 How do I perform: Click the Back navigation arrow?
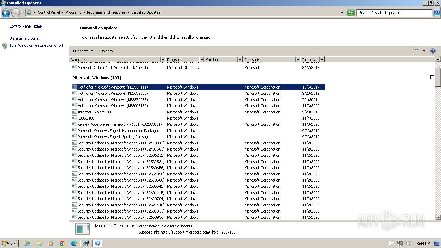coord(6,13)
